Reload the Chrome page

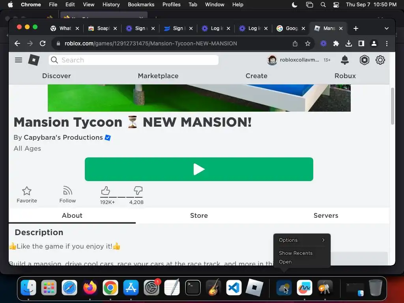(x=43, y=43)
